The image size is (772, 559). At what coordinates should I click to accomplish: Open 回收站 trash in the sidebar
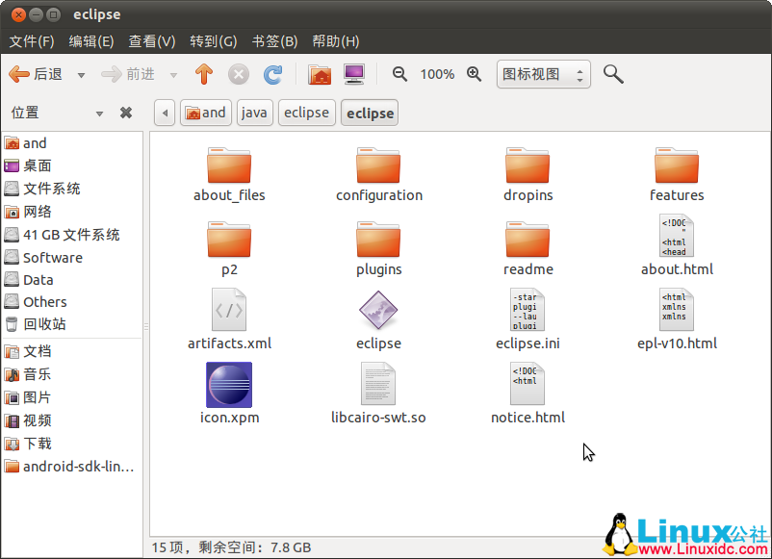(72, 324)
